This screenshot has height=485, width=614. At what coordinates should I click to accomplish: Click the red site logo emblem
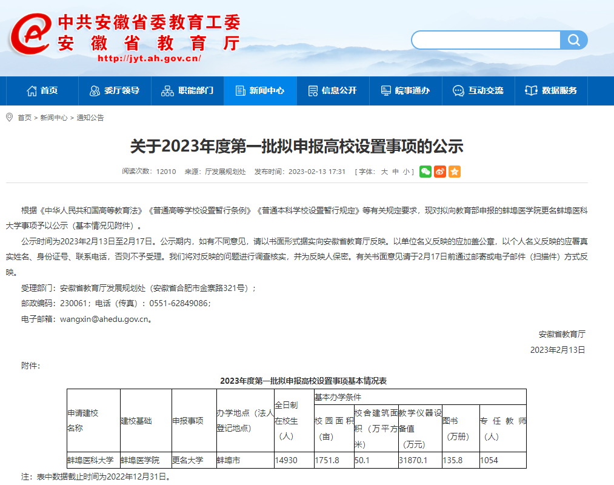tap(30, 35)
